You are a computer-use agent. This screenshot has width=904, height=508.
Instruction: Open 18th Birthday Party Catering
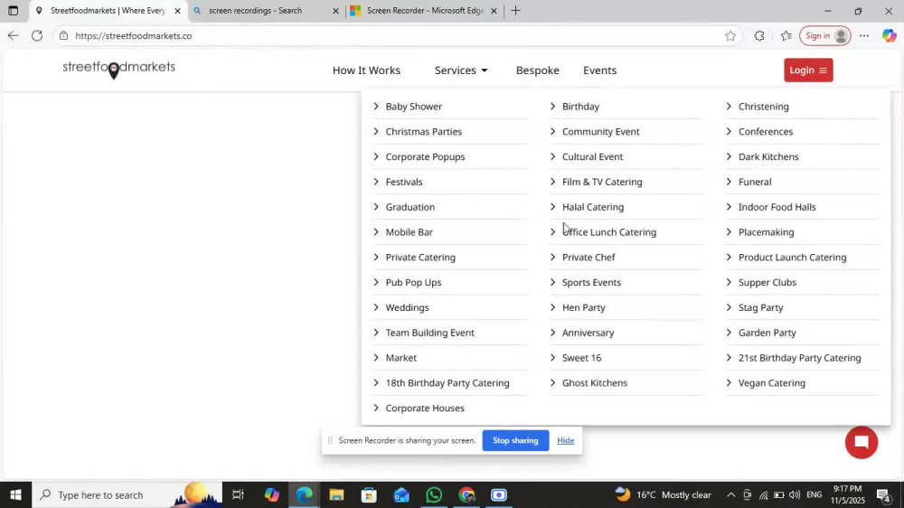point(447,383)
